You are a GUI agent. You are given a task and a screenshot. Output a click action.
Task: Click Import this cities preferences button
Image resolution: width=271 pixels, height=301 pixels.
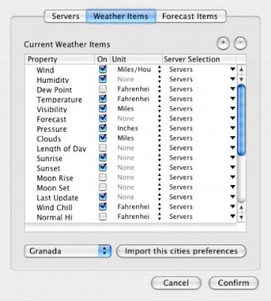(x=181, y=251)
